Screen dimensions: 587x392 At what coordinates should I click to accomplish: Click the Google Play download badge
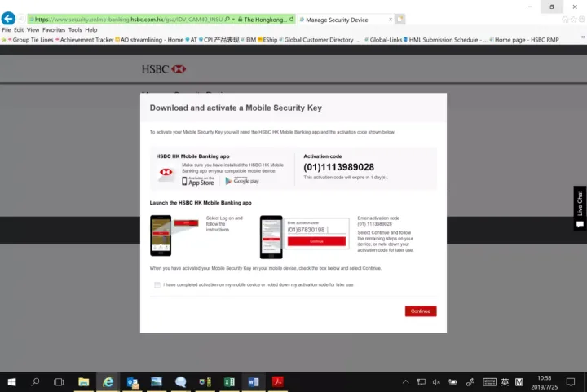click(x=242, y=181)
